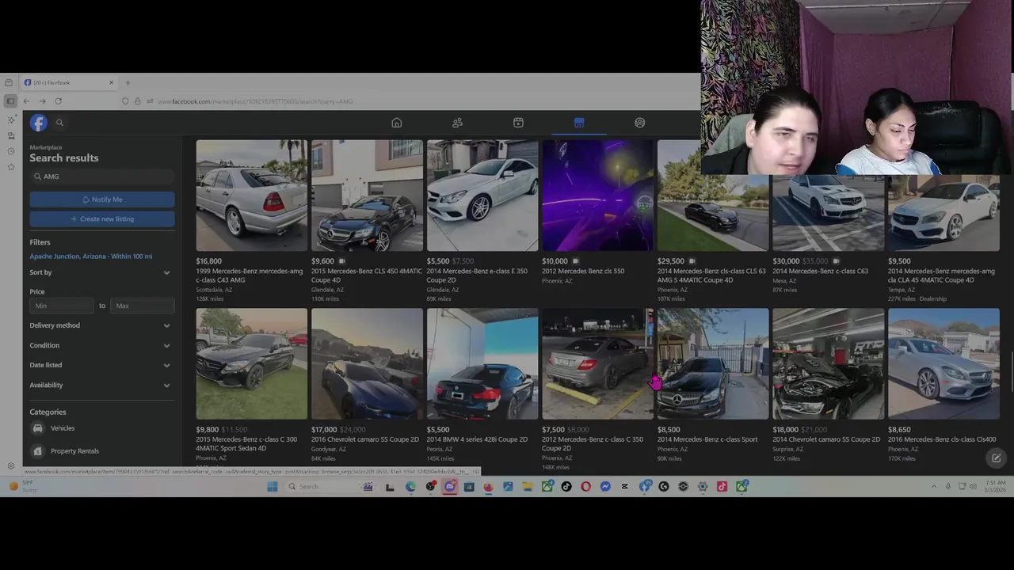The width and height of the screenshot is (1014, 570).
Task: Select the (20+) Facebook browser tab
Action: point(69,82)
